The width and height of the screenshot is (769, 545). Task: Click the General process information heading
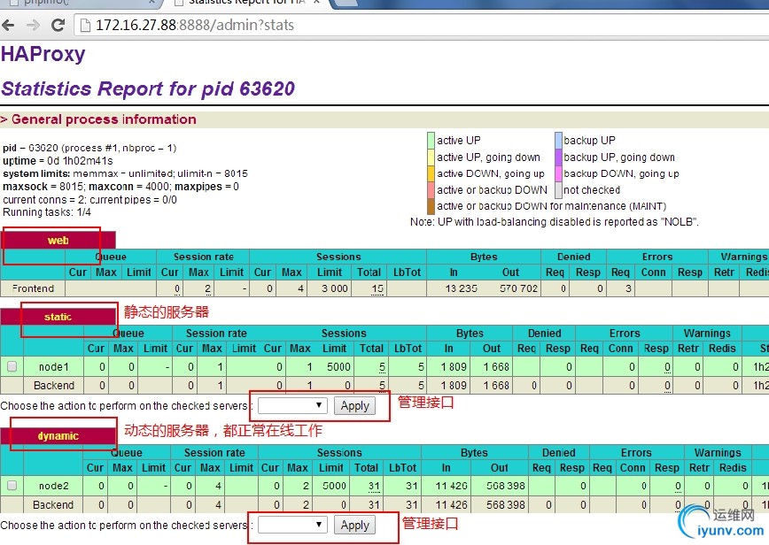[x=104, y=119]
